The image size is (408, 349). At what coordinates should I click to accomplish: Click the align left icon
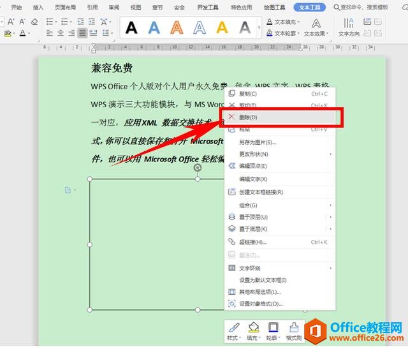tap(50, 33)
